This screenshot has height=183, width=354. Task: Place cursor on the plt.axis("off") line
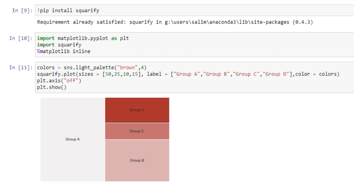click(x=56, y=80)
